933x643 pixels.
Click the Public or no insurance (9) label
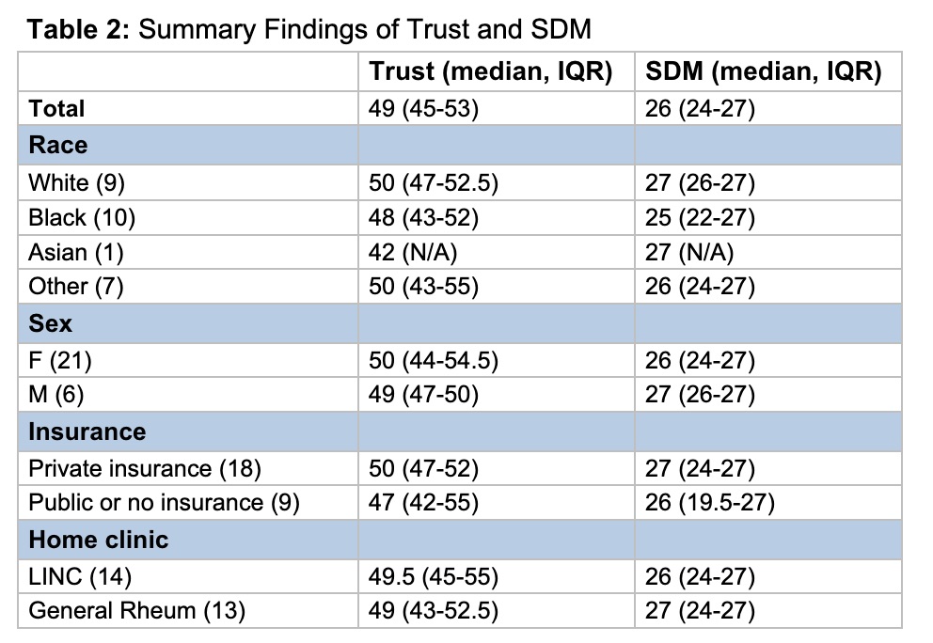[164, 503]
